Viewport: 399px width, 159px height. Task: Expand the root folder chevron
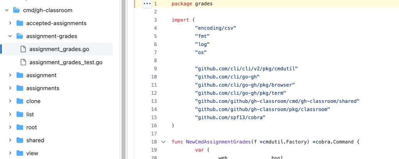click(10, 127)
